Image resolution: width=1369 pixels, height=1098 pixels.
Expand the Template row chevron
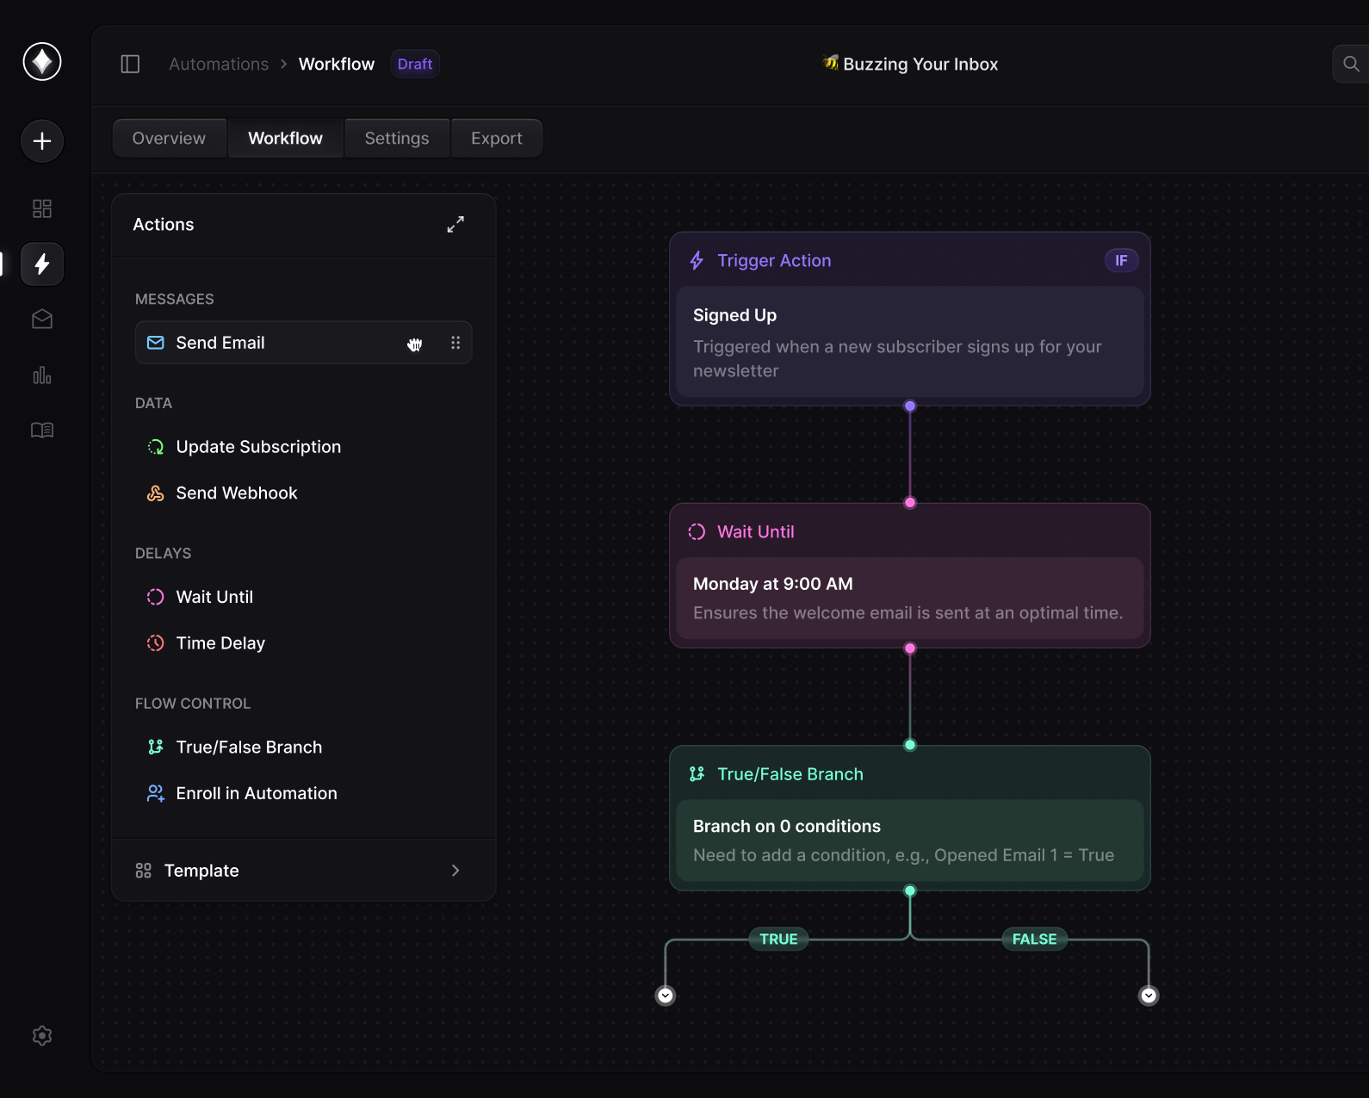[455, 871]
